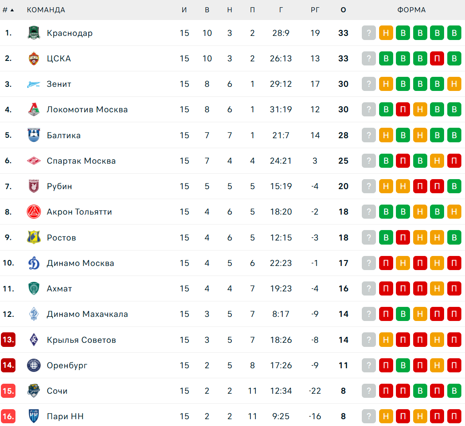The image size is (465, 426).
Task: Open the Балтика team page link
Action: pyautogui.click(x=64, y=135)
